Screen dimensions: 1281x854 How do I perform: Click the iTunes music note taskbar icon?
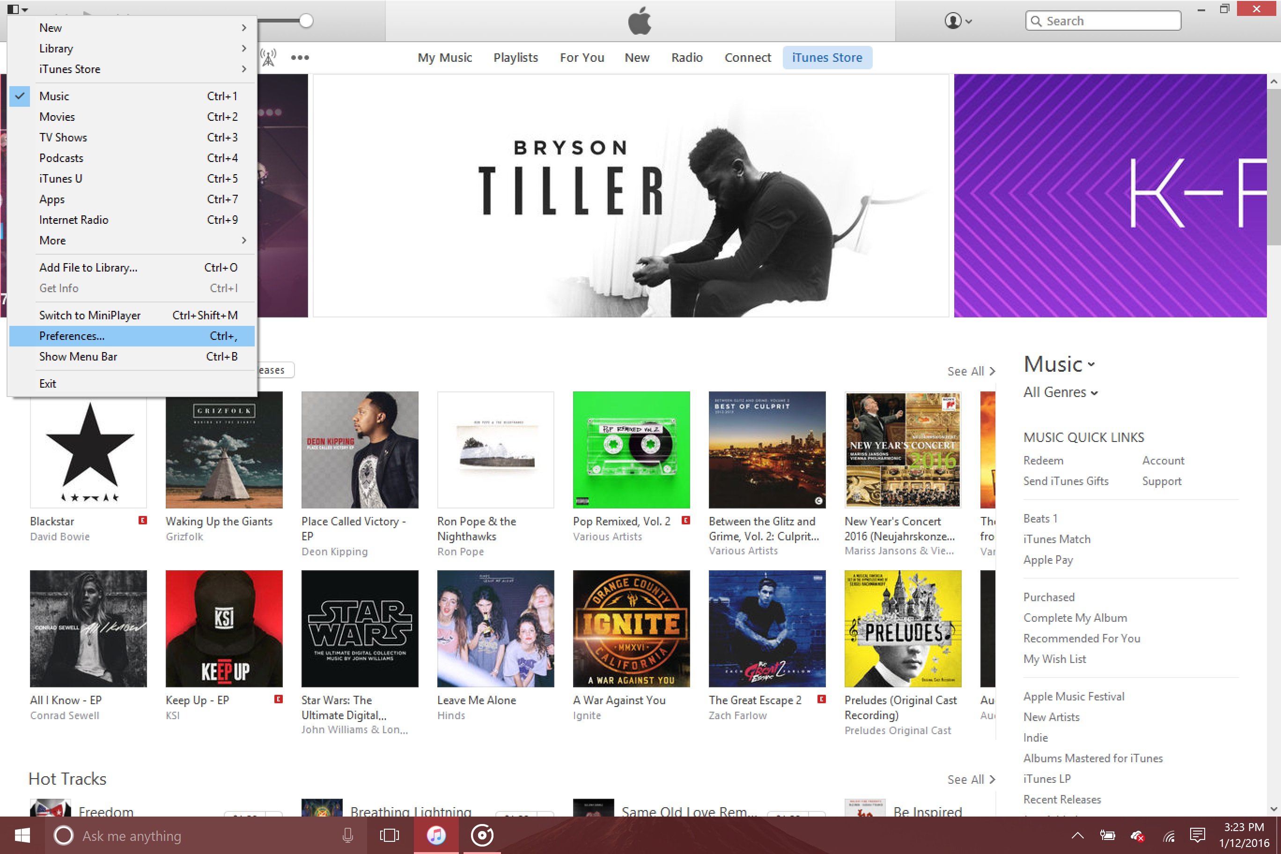tap(436, 835)
